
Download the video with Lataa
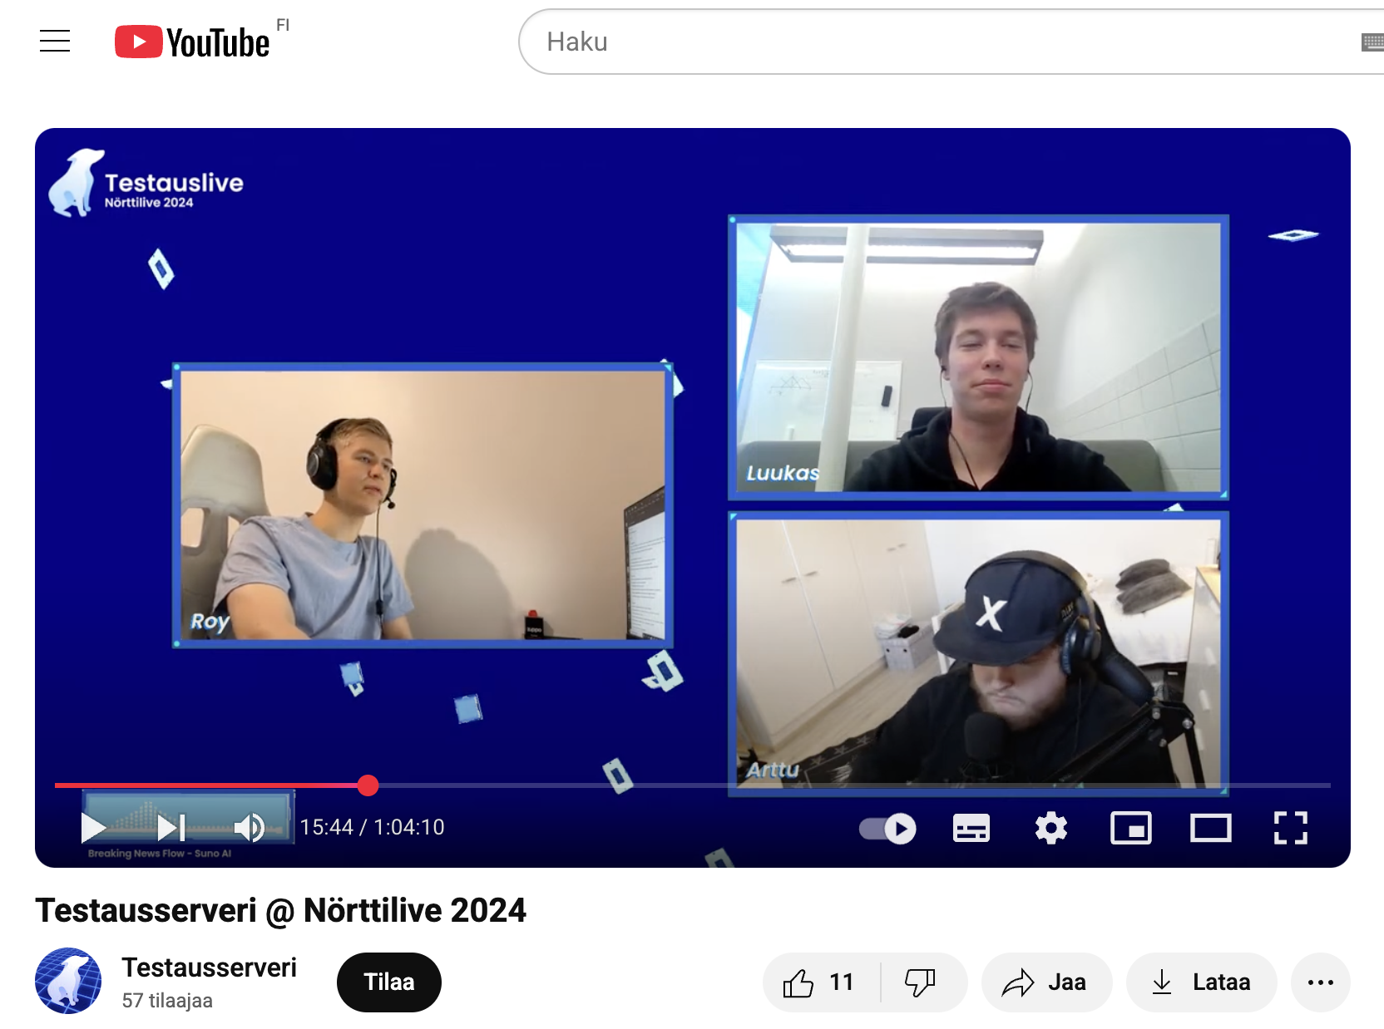(1201, 982)
